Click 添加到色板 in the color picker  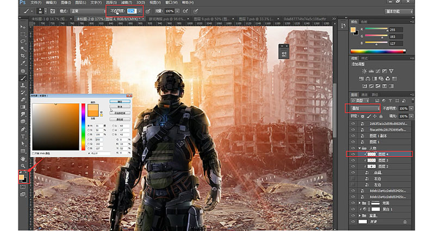(120, 113)
